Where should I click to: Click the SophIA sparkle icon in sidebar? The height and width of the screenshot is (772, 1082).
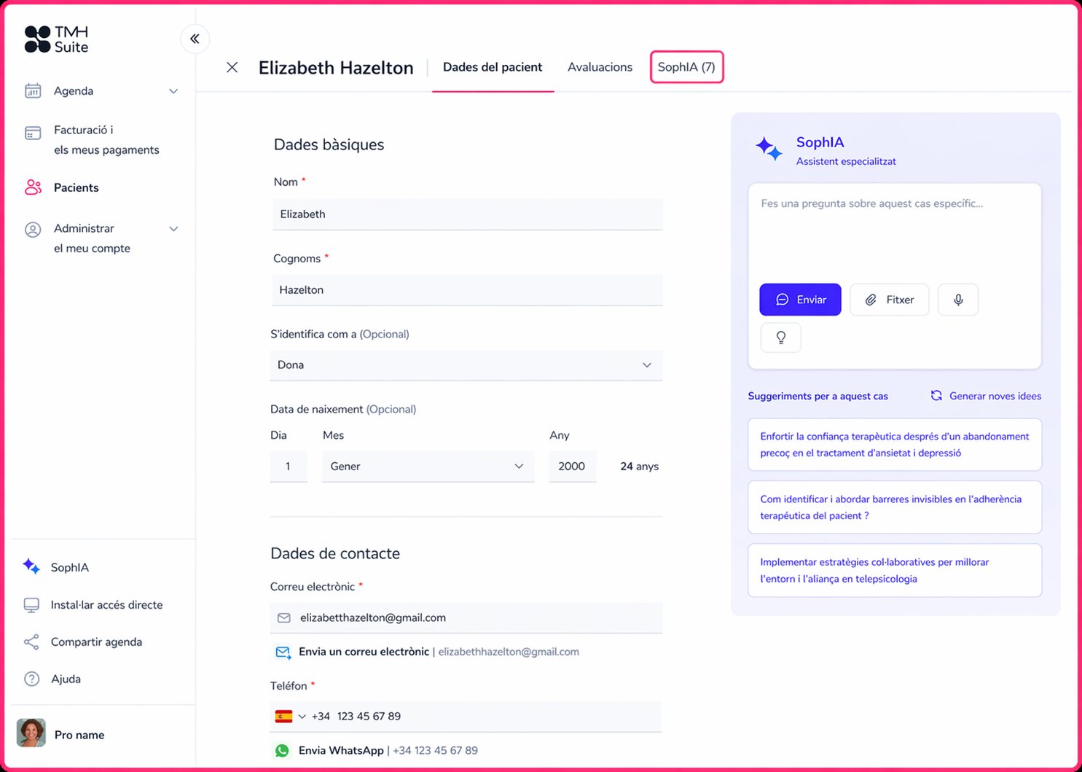pyautogui.click(x=31, y=566)
